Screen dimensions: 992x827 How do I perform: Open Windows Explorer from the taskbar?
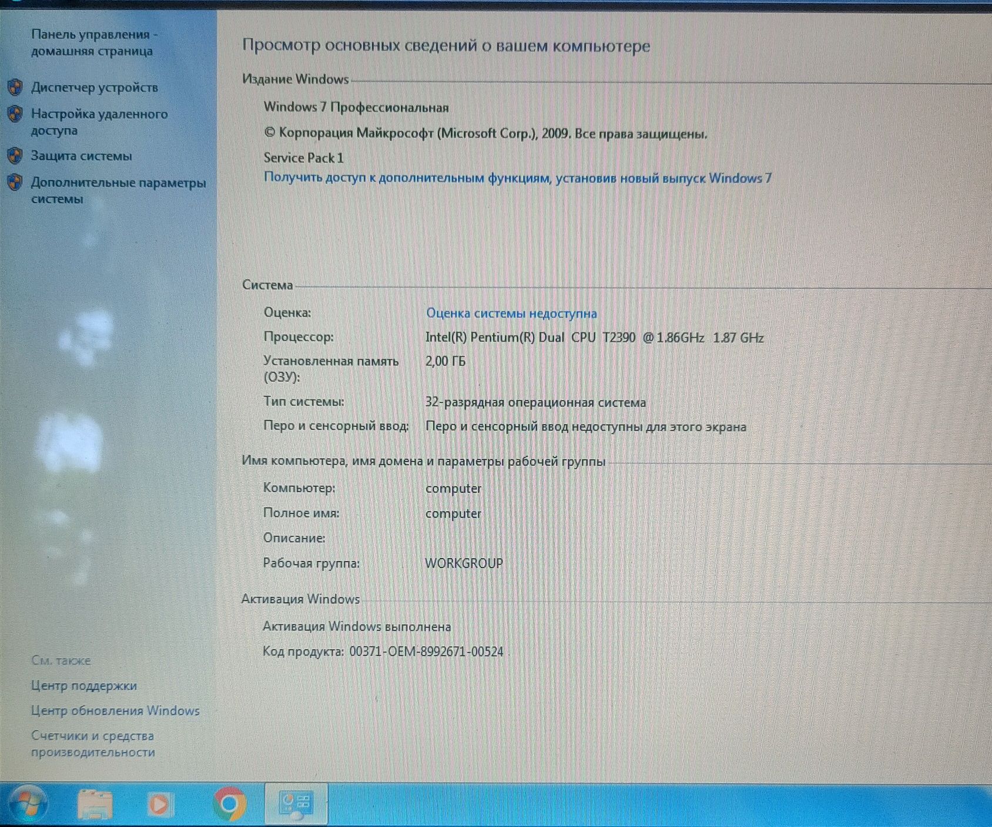point(95,805)
